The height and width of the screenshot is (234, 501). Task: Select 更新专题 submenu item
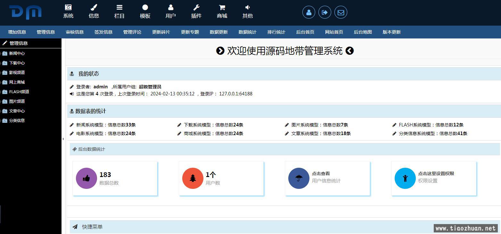click(190, 32)
